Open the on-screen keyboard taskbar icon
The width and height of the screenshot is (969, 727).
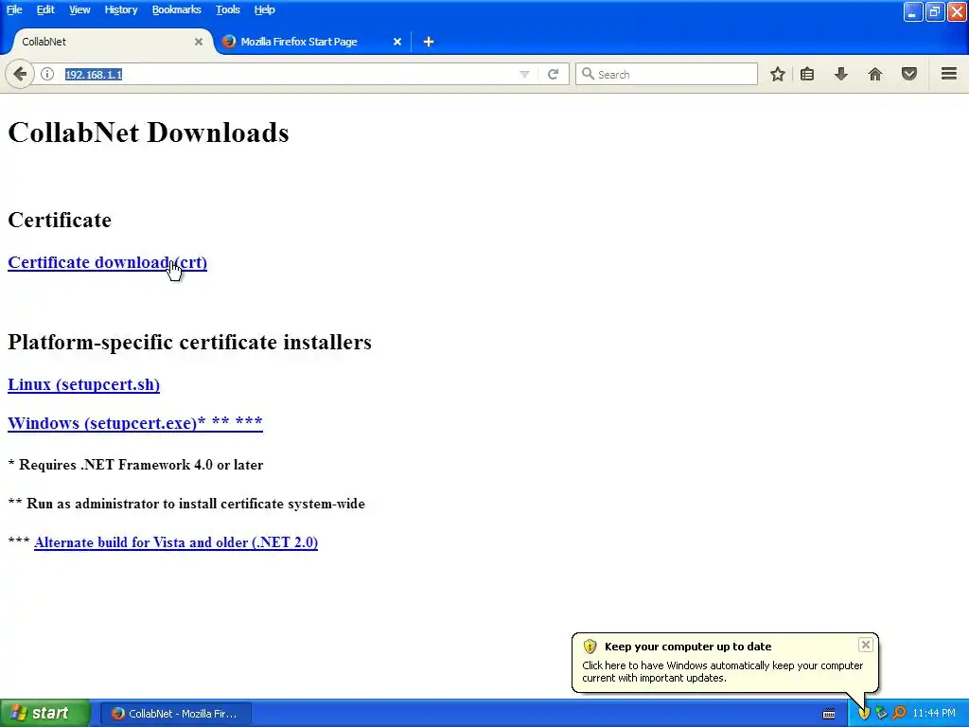[x=829, y=714]
